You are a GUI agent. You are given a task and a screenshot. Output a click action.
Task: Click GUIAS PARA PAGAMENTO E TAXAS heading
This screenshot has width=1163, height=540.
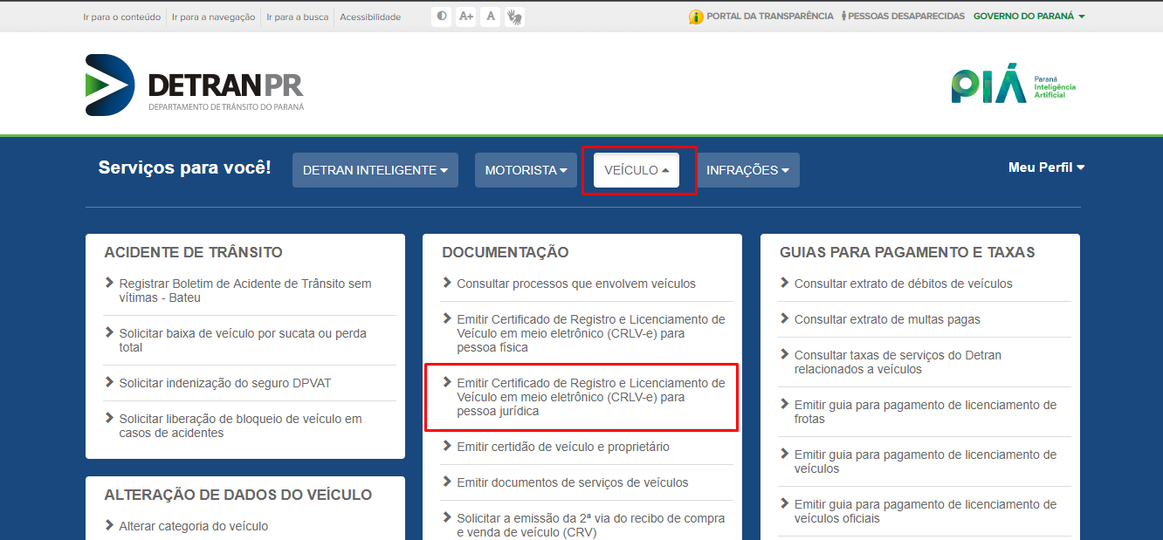tap(907, 252)
